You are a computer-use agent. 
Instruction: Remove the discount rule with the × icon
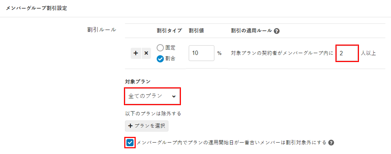click(146, 53)
